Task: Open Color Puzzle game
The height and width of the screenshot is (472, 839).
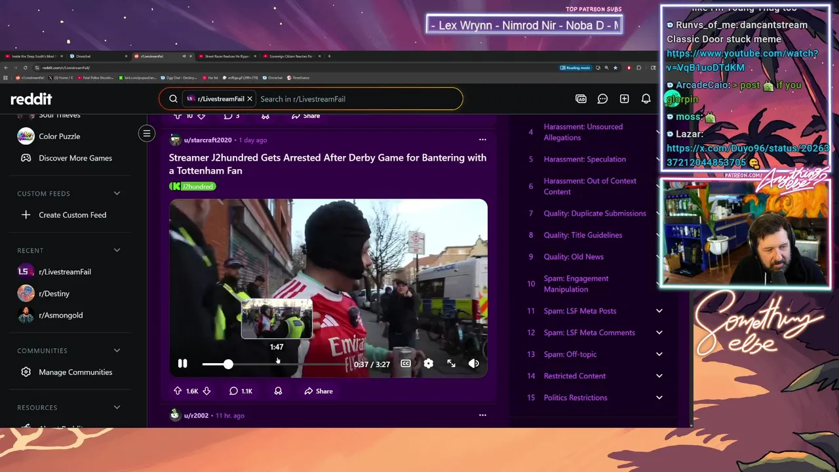Action: [x=59, y=136]
